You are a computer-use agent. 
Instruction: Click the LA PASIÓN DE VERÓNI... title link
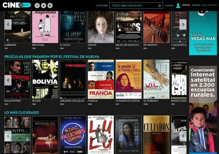128,101
